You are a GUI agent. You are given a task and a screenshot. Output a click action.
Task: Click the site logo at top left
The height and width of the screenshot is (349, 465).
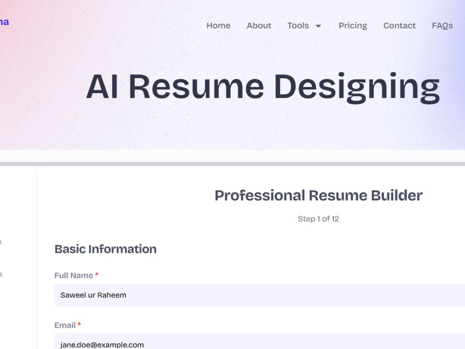(x=5, y=22)
